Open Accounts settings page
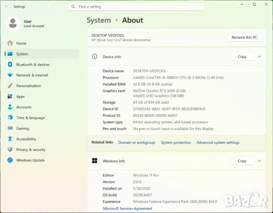The width and height of the screenshot is (273, 213). pyautogui.click(x=42, y=107)
